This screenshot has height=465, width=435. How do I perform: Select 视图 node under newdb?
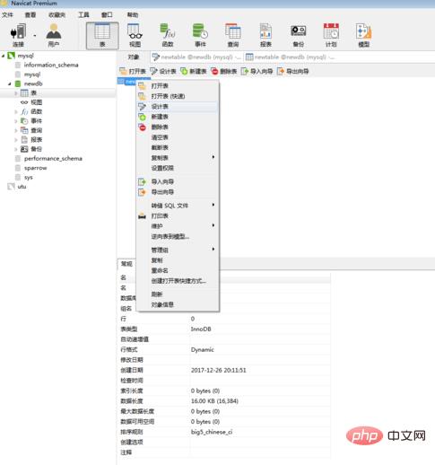point(37,102)
